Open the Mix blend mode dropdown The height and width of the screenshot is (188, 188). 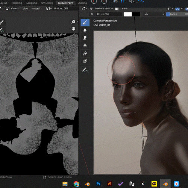tap(154, 14)
